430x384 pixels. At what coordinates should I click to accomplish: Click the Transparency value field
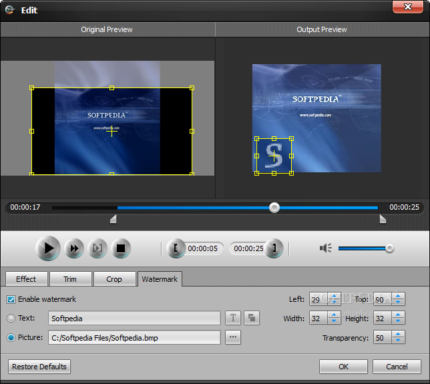pos(383,337)
